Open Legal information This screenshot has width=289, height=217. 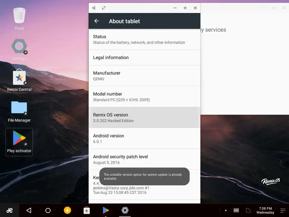[144, 58]
